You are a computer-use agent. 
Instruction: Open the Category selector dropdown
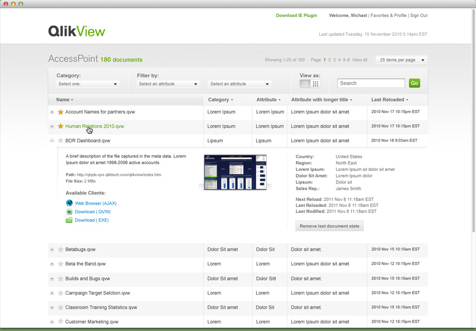coord(88,84)
